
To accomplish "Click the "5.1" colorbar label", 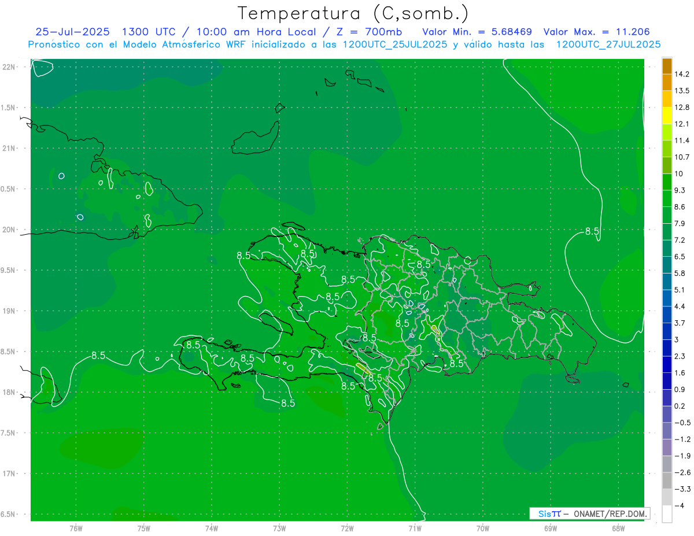I will [680, 290].
